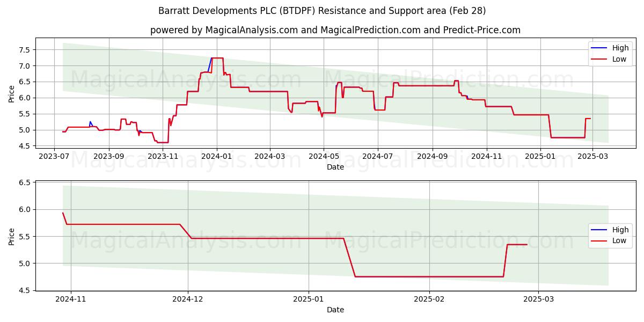This screenshot has height=322, width=644.
Task: Click the 'Date' axis label under bottom chart
Action: click(335, 310)
